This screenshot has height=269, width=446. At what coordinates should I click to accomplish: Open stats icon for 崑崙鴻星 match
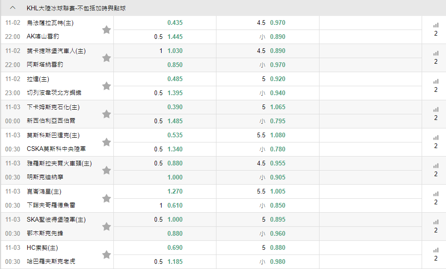coord(436,194)
